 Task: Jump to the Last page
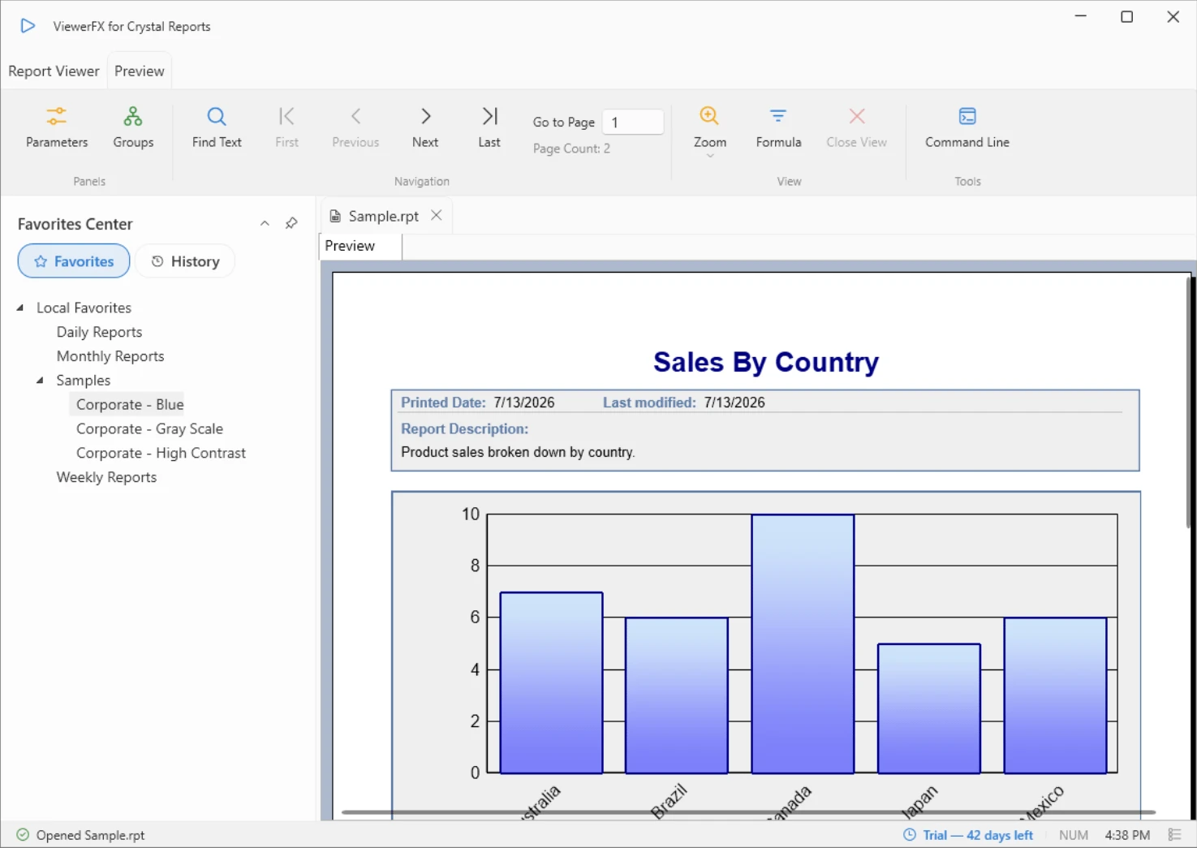(489, 127)
